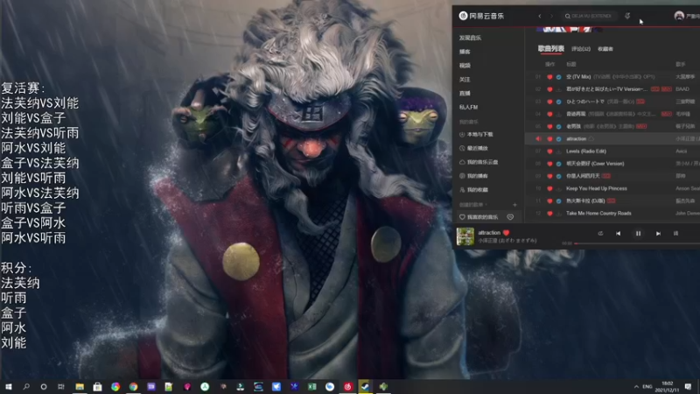Go to the previous track
This screenshot has width=700, height=394.
(619, 233)
